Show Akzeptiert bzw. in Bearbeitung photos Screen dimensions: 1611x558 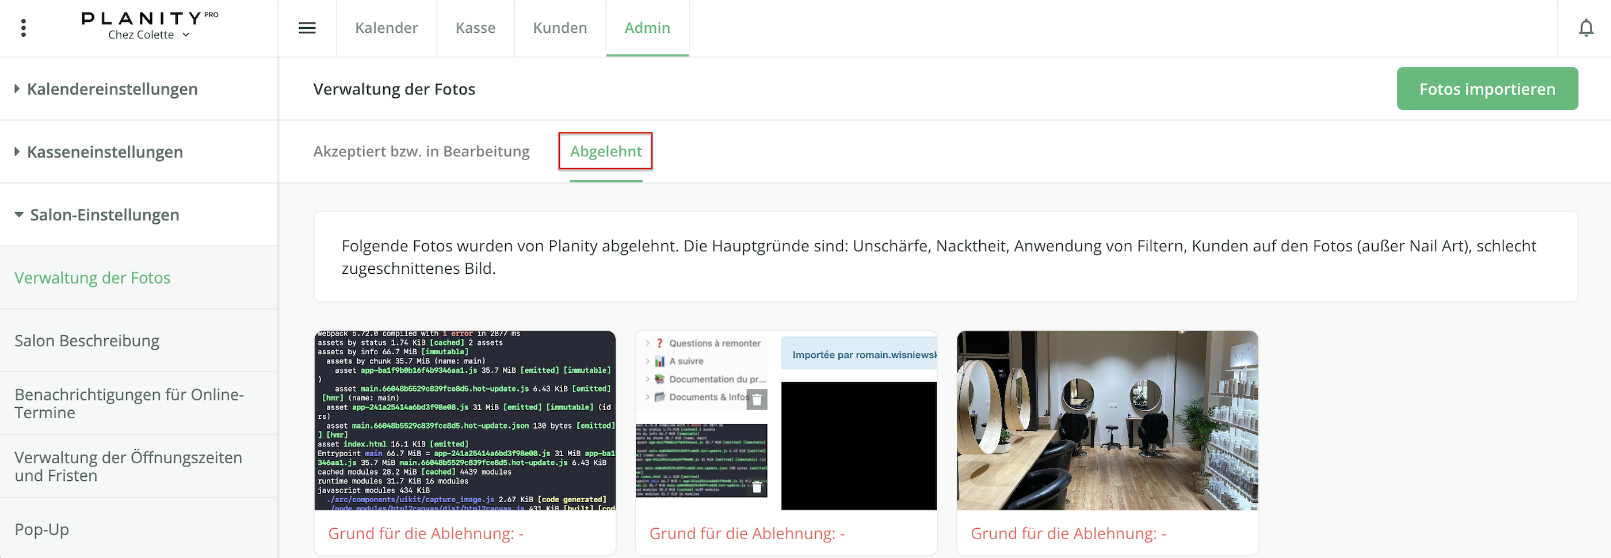pyautogui.click(x=421, y=151)
